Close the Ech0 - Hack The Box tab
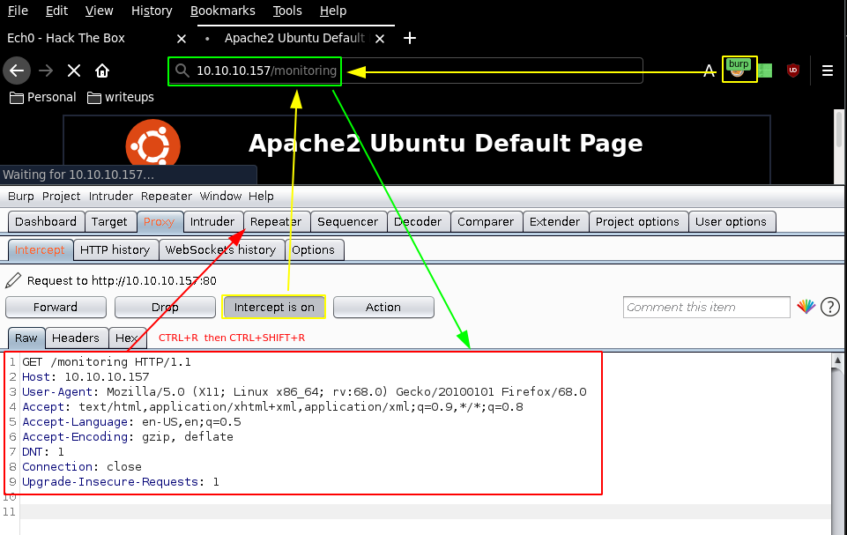847x535 pixels. pyautogui.click(x=182, y=39)
